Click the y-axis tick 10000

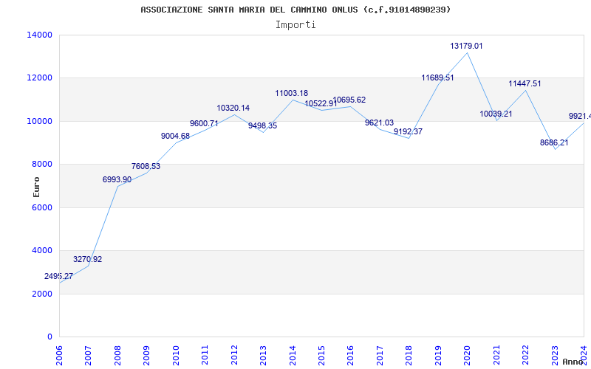coord(39,121)
